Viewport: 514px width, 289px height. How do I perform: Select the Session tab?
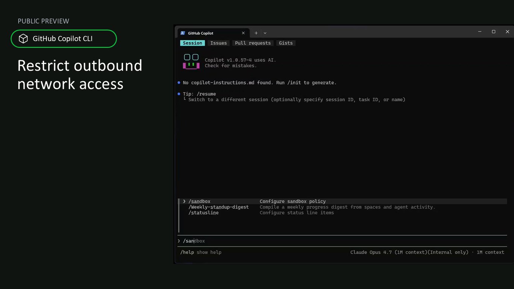[192, 43]
